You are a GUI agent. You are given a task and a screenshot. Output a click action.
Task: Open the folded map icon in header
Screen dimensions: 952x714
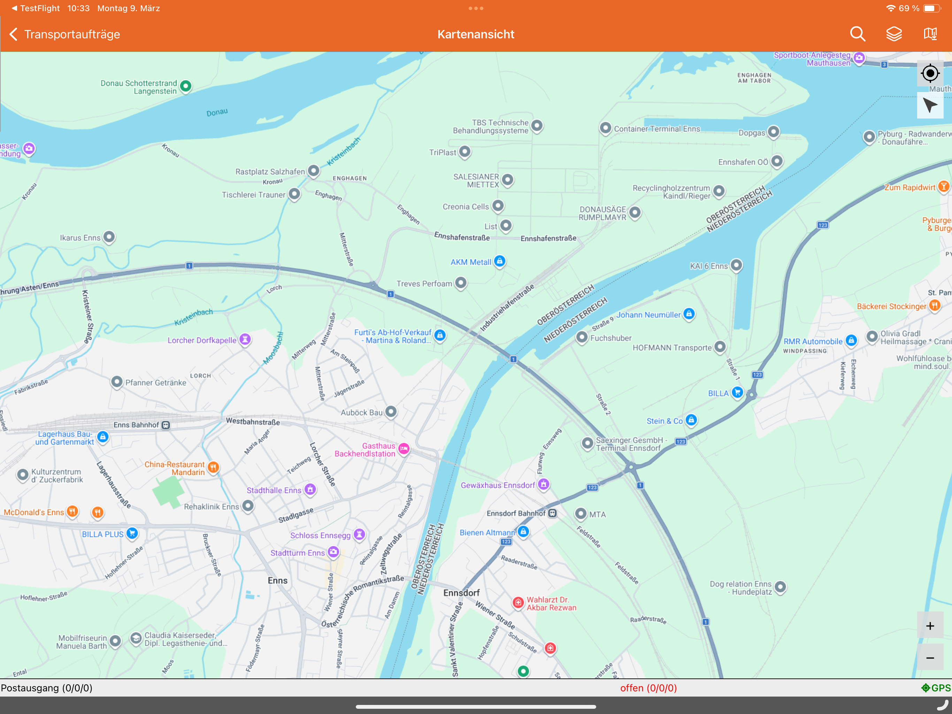click(x=930, y=34)
